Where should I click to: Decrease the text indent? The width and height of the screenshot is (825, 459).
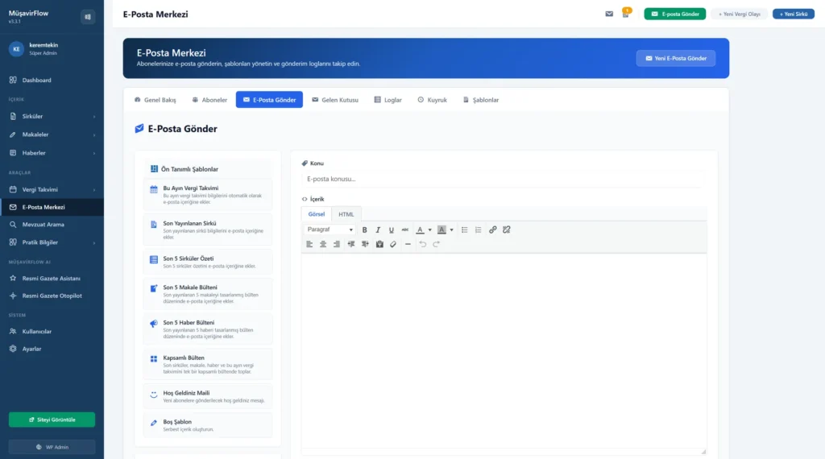click(351, 244)
